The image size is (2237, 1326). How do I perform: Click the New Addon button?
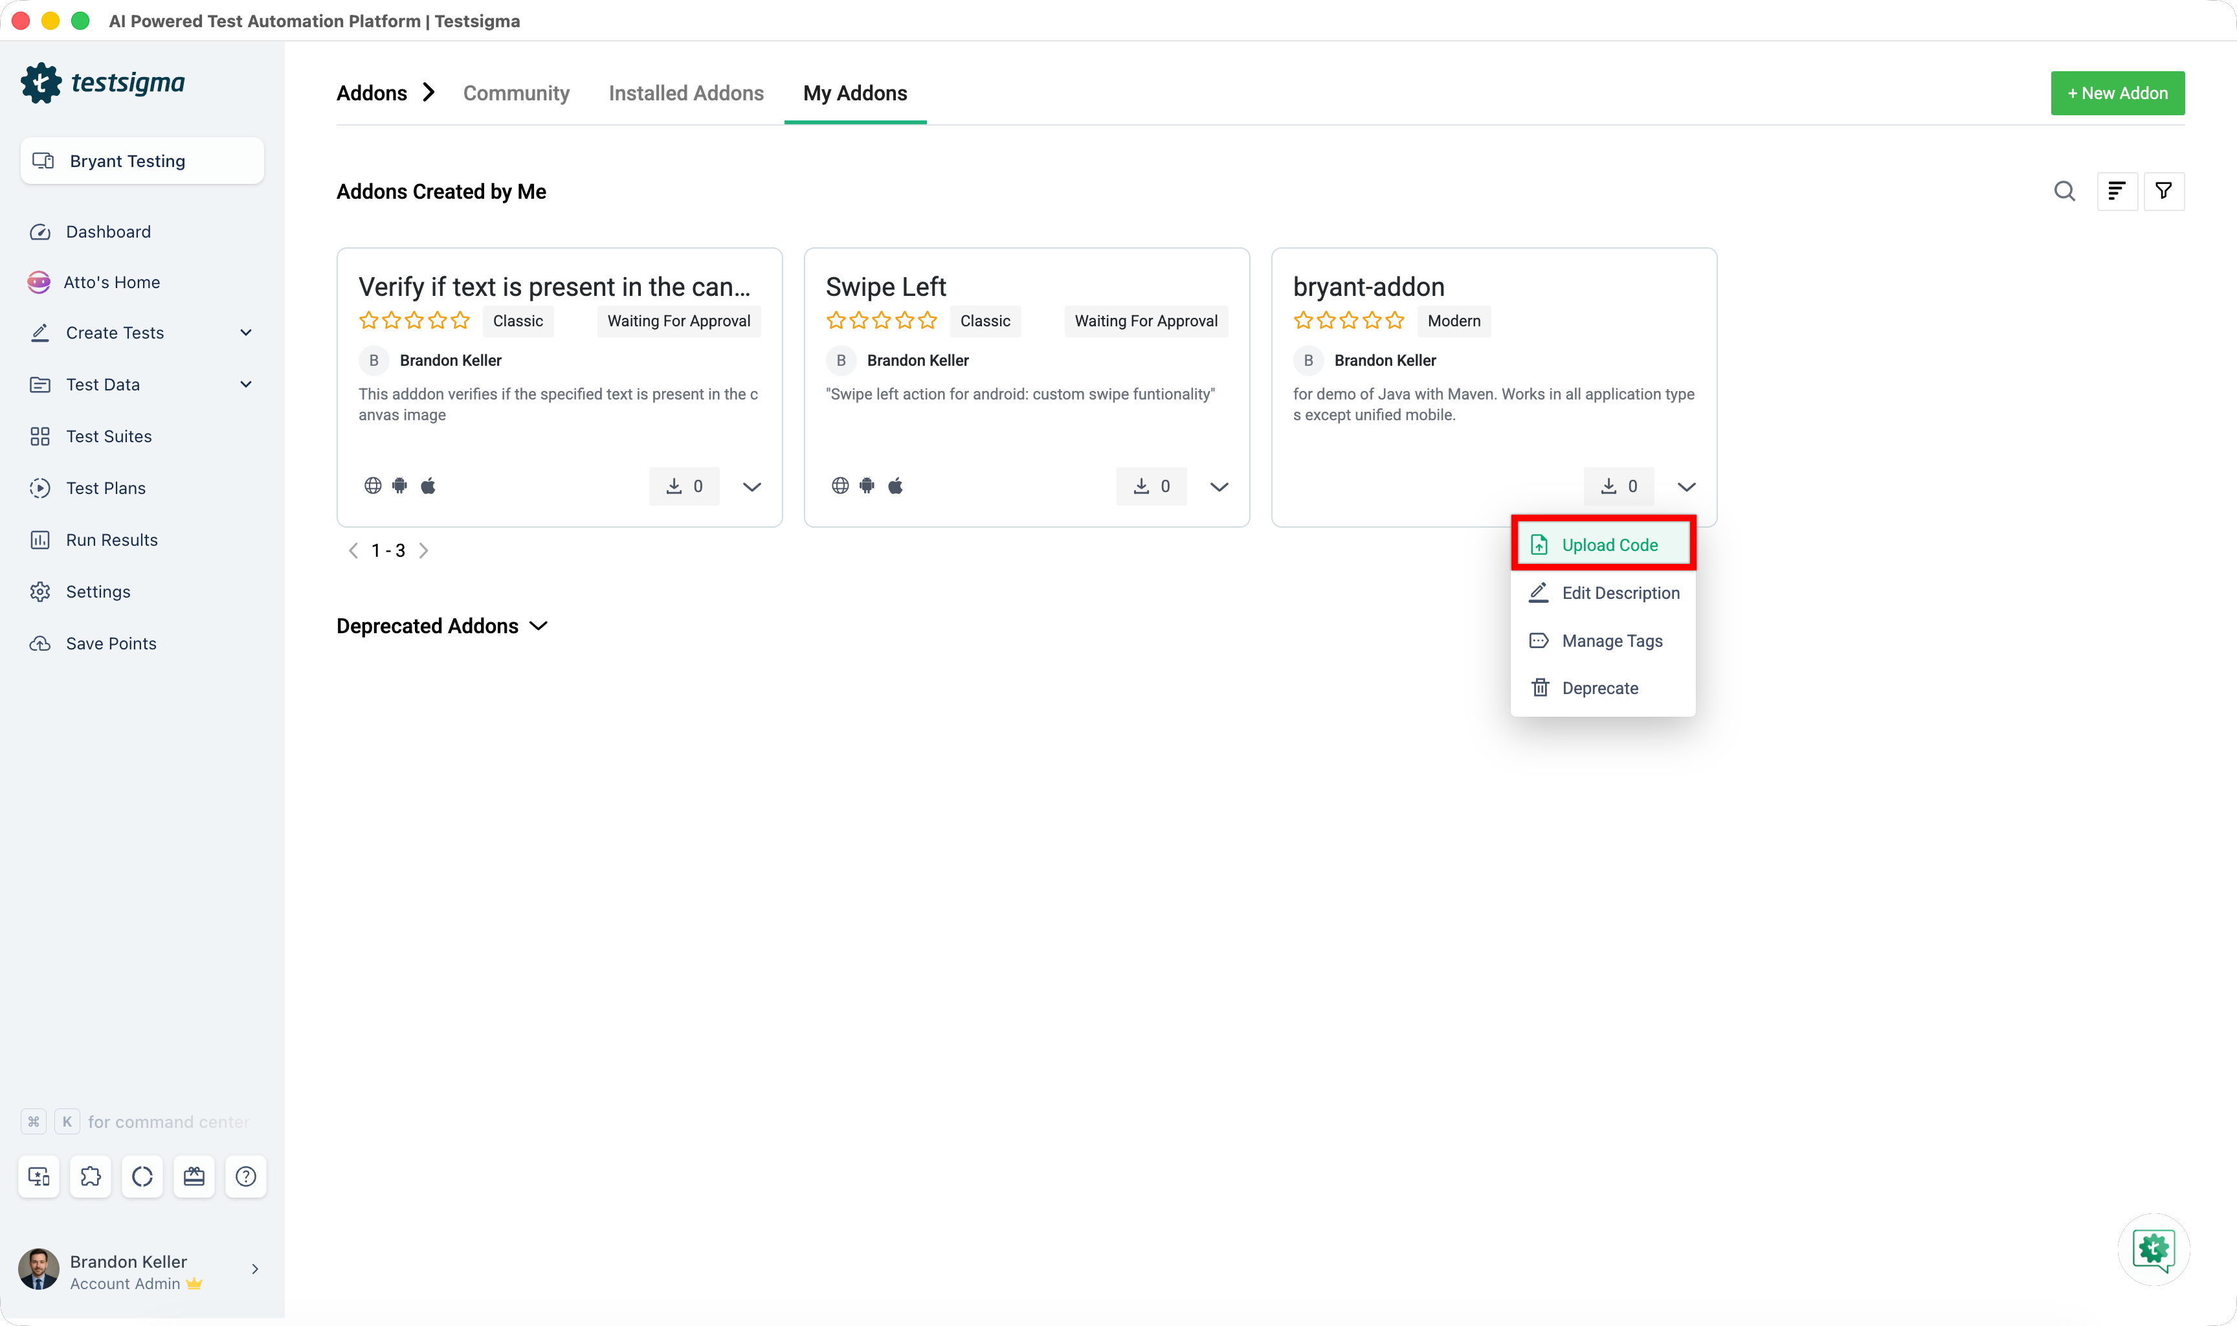(x=2117, y=93)
